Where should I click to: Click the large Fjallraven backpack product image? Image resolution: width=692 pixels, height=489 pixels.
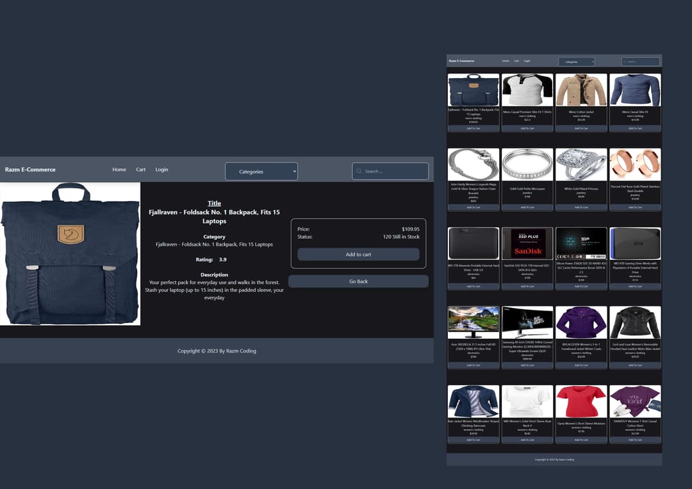pyautogui.click(x=70, y=254)
